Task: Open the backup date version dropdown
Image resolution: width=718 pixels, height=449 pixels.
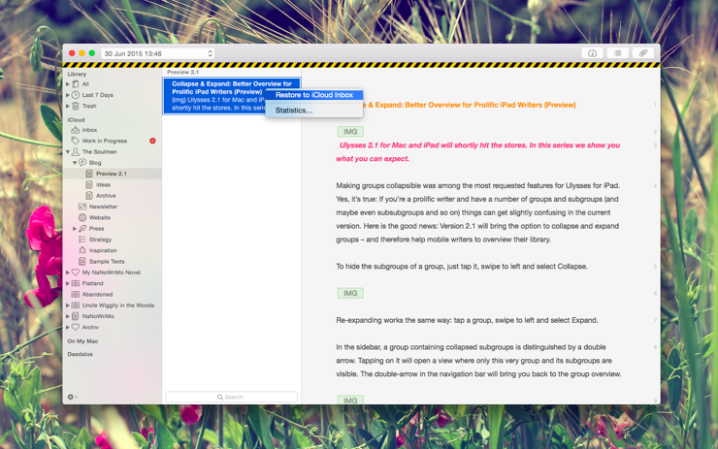Action: [158, 53]
